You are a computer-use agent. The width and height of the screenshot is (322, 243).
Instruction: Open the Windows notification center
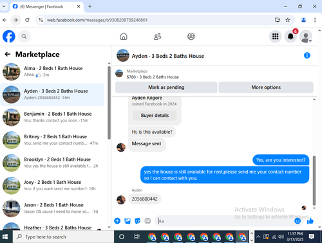coord(311,237)
